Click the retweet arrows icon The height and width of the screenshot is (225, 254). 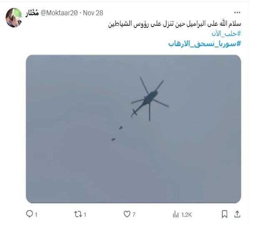point(78,214)
